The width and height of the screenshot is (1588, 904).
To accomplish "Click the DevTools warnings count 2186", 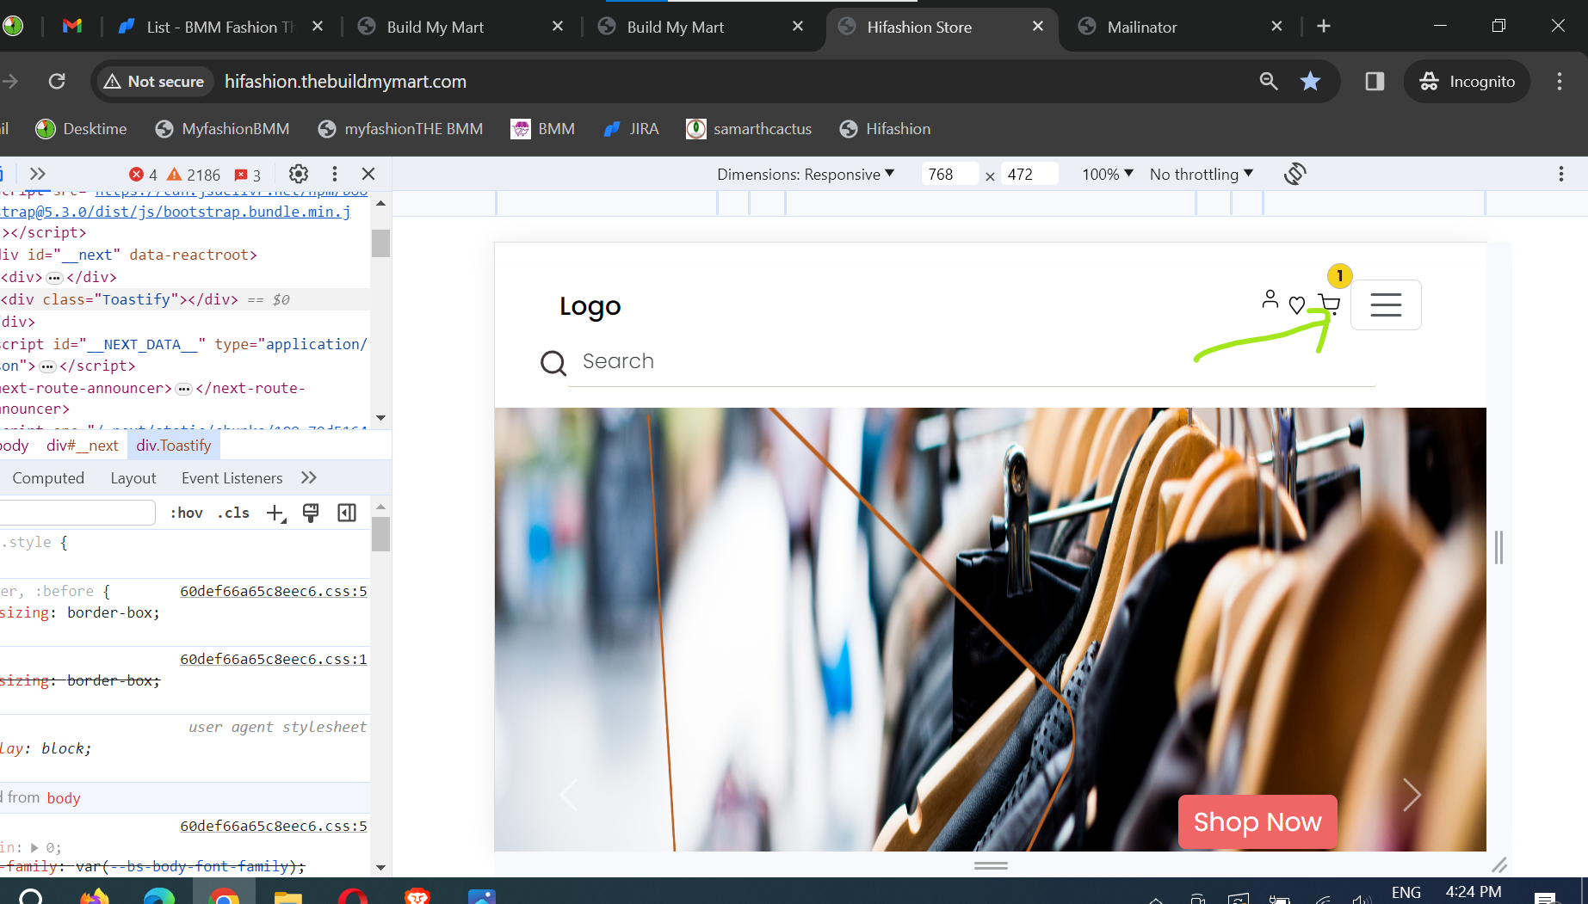I will (194, 175).
